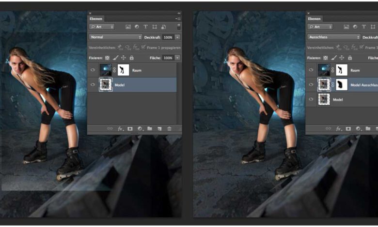Lock position in right Ebenen panel
This screenshot has height=227, width=378.
coord(342,57)
